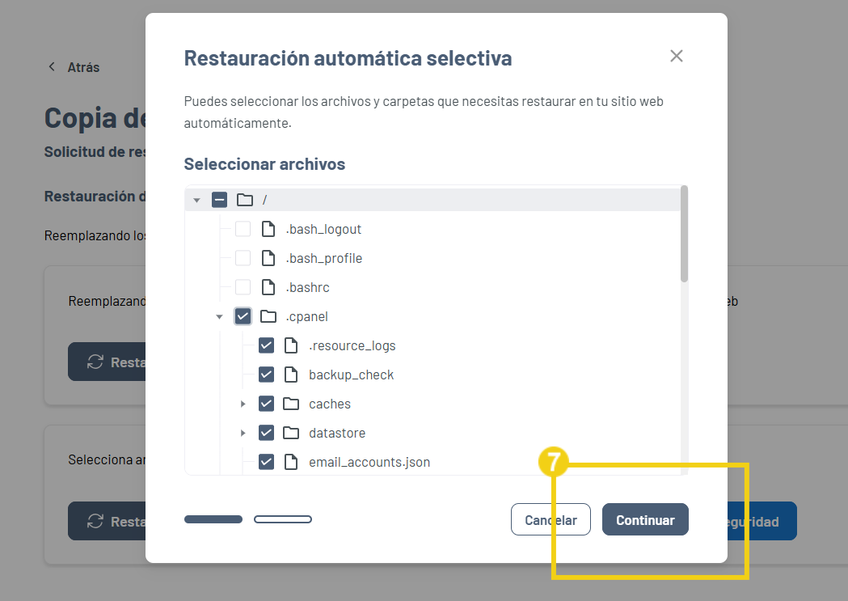Screen dimensions: 848x601
Task: Click the .bashrc file icon
Action: (268, 287)
